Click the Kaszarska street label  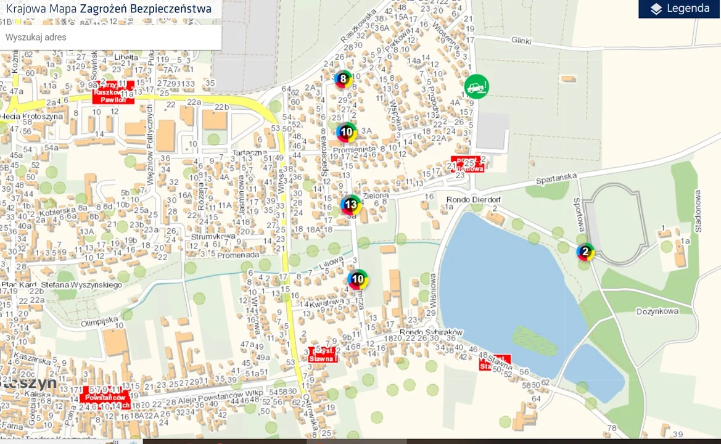[x=32, y=358]
